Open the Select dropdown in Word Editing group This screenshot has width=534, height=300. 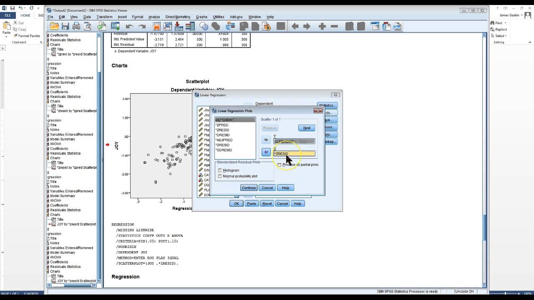pyautogui.click(x=499, y=36)
